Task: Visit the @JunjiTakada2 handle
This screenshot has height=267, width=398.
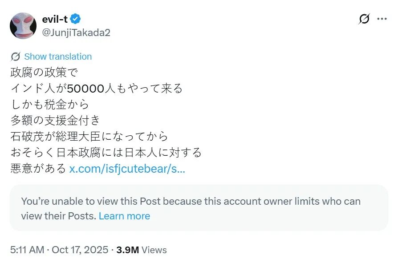Action: pyautogui.click(x=76, y=32)
